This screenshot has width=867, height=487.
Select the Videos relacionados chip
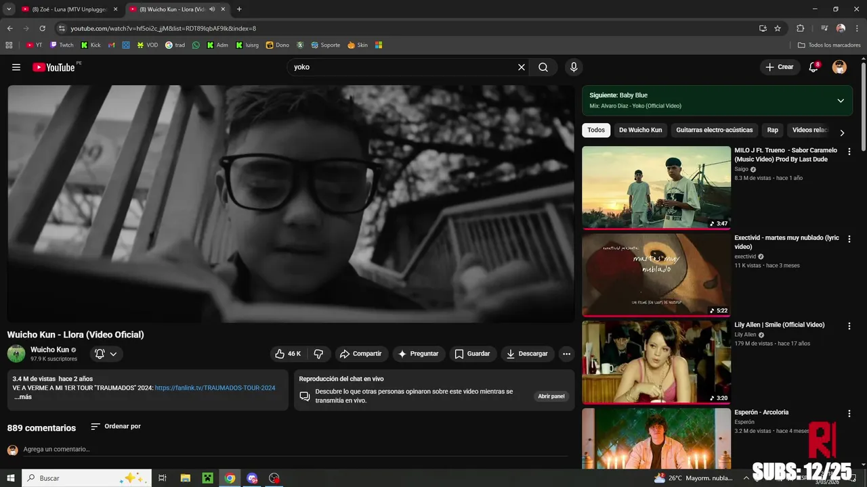tap(809, 130)
